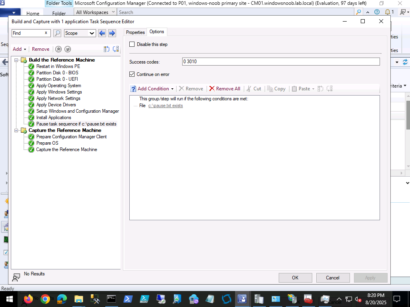Open the Home ribbon tab
410x307 pixels.
pos(33,13)
